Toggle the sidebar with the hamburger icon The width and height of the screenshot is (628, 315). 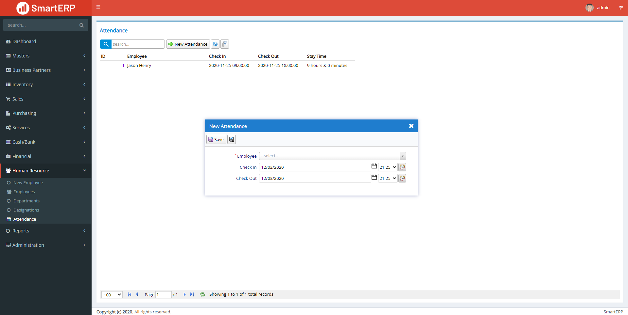pos(98,7)
